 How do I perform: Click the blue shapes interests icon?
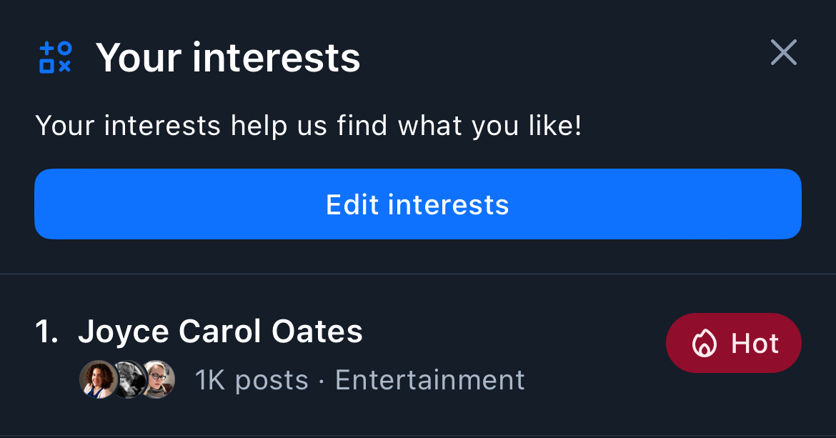tap(55, 57)
